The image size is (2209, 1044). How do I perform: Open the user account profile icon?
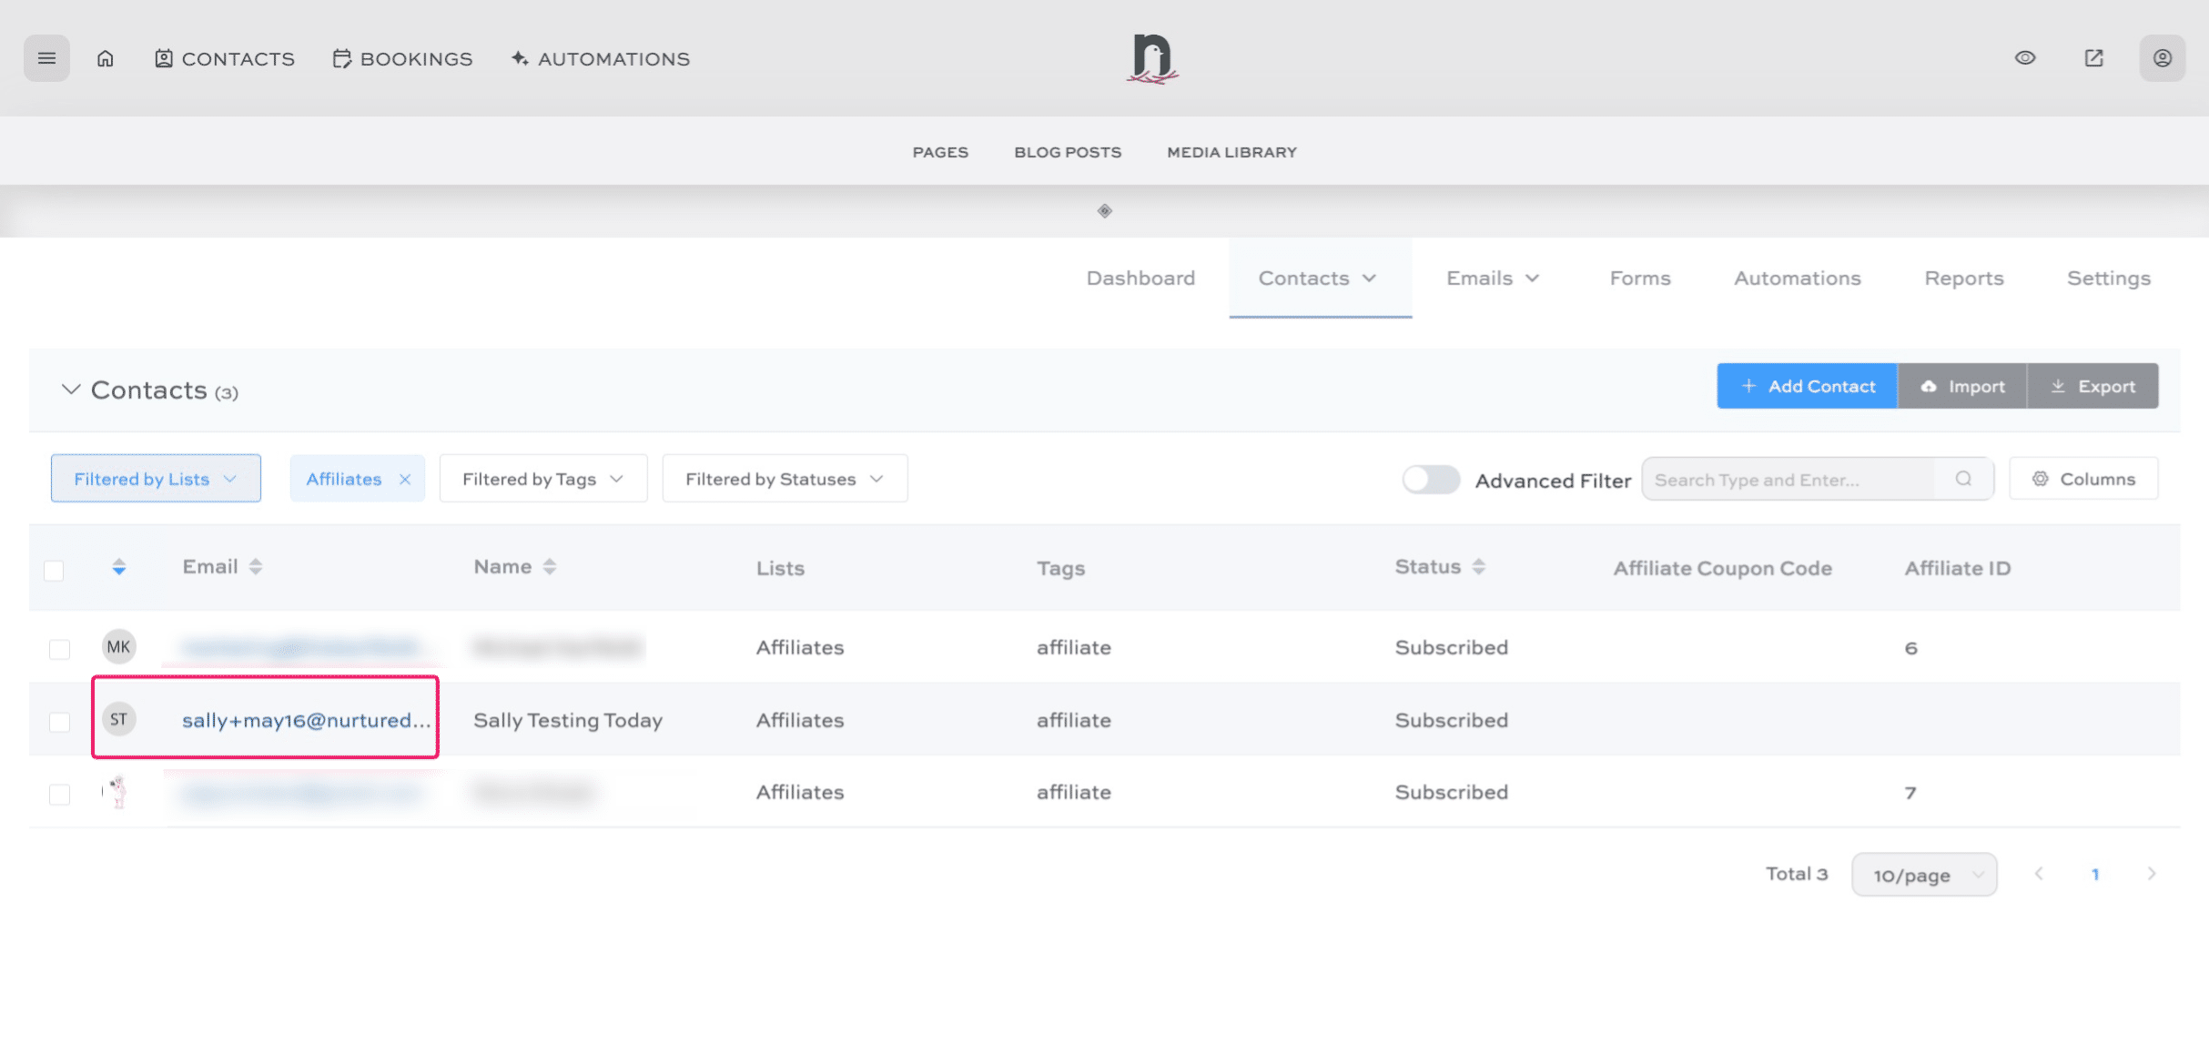tap(2162, 58)
